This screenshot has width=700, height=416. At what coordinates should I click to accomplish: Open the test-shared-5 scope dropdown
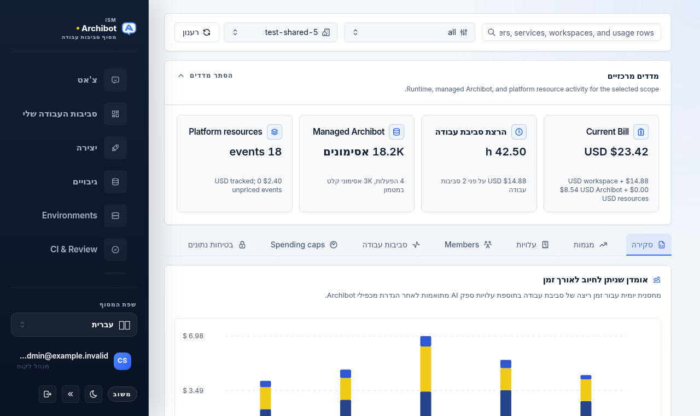tap(281, 32)
